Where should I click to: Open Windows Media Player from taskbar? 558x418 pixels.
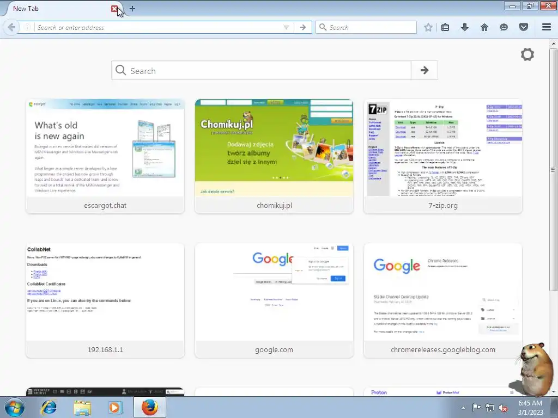(x=116, y=407)
